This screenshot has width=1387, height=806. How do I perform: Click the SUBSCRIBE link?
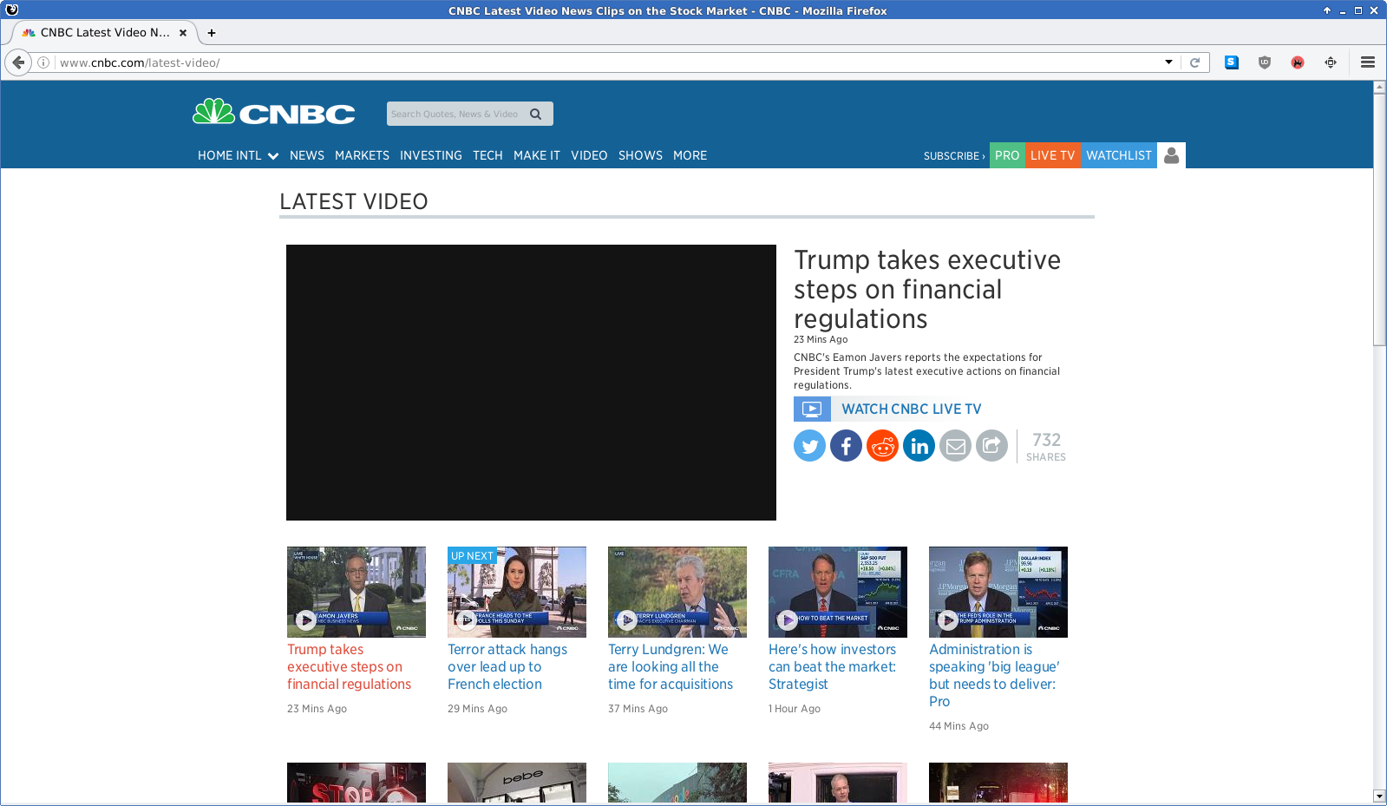pyautogui.click(x=953, y=156)
